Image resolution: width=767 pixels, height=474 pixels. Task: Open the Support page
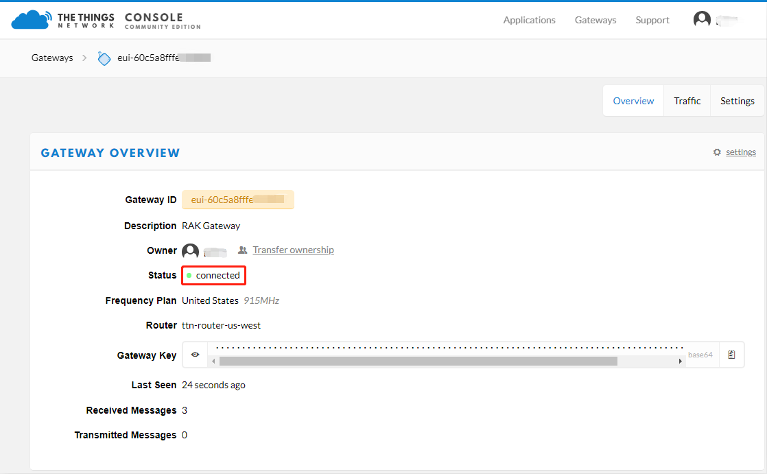tap(652, 20)
